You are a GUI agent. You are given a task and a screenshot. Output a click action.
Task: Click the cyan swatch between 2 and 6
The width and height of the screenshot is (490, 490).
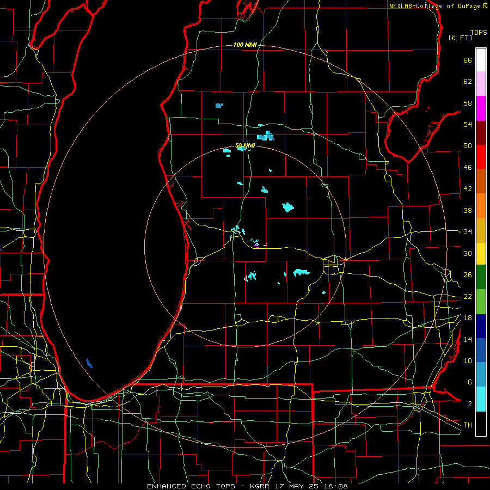pyautogui.click(x=481, y=399)
